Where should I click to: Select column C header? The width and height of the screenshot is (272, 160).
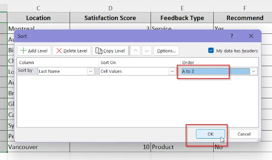pyautogui.click(x=38, y=8)
